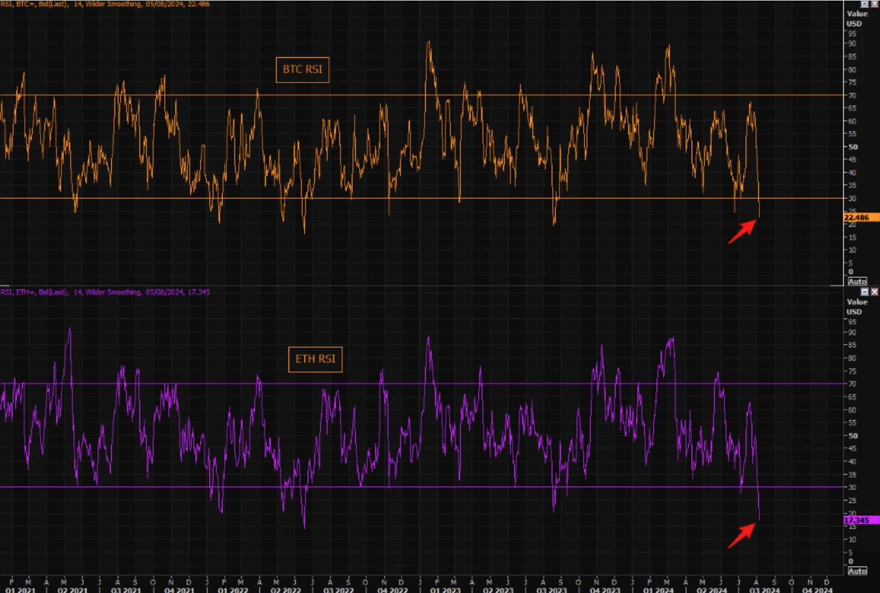The image size is (880, 593).
Task: Click the purple 17.345 ETH value tag
Action: tap(861, 520)
